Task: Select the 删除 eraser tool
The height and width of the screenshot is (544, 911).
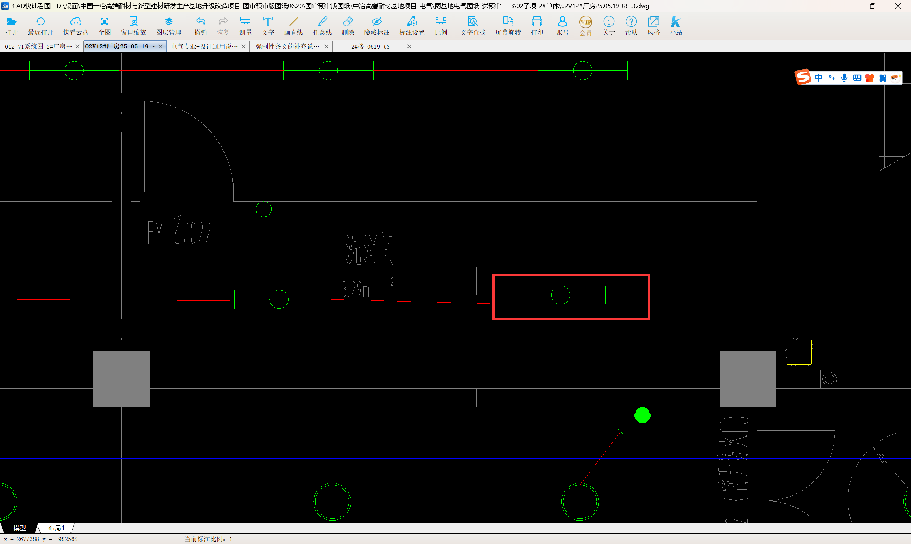Action: pyautogui.click(x=348, y=26)
